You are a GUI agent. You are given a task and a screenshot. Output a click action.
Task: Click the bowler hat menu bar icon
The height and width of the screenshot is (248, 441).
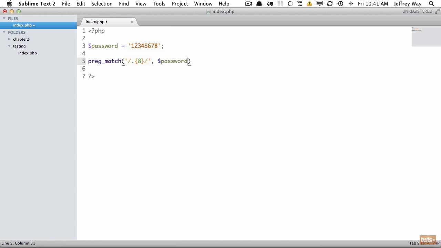pyautogui.click(x=259, y=4)
